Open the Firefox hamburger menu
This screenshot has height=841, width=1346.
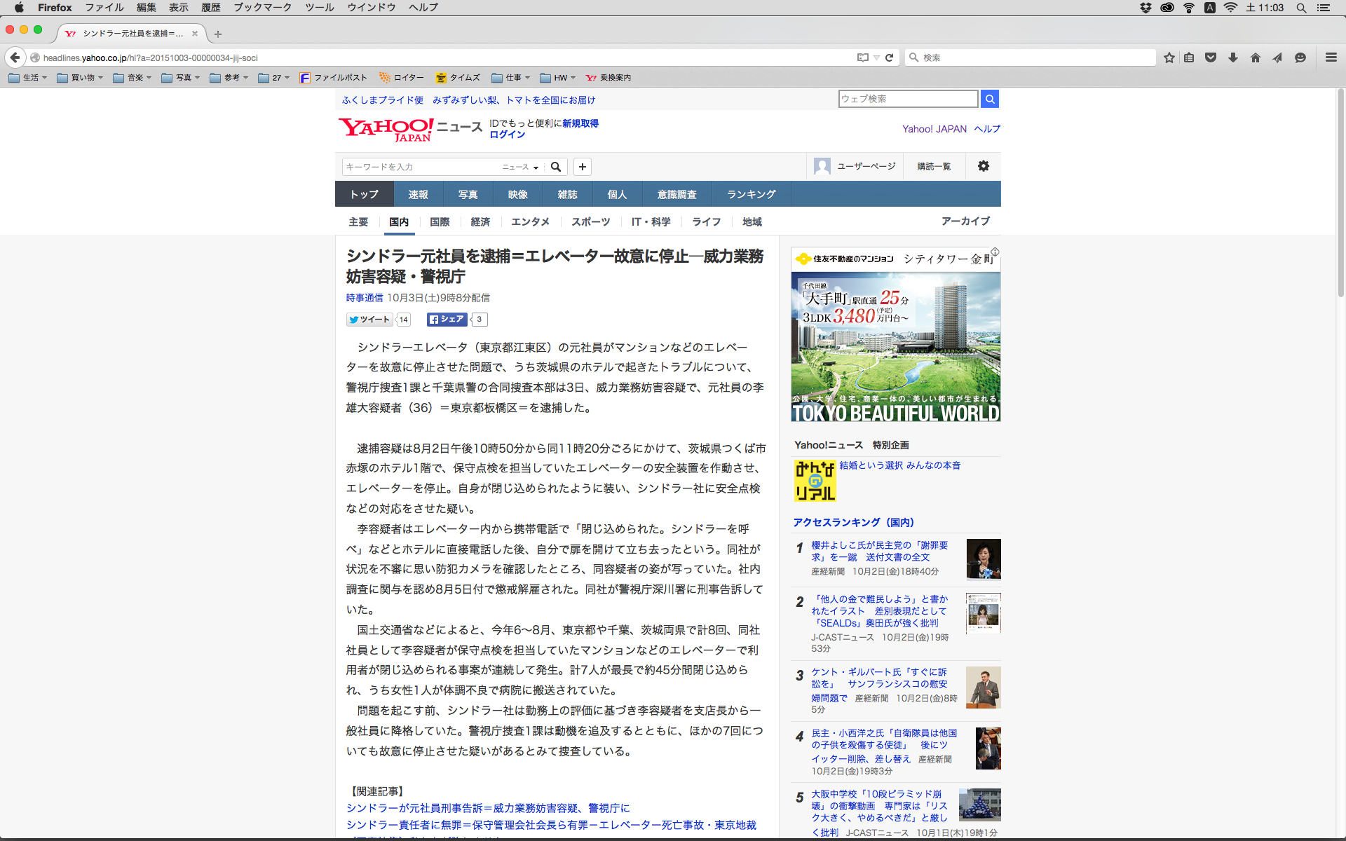(x=1331, y=57)
